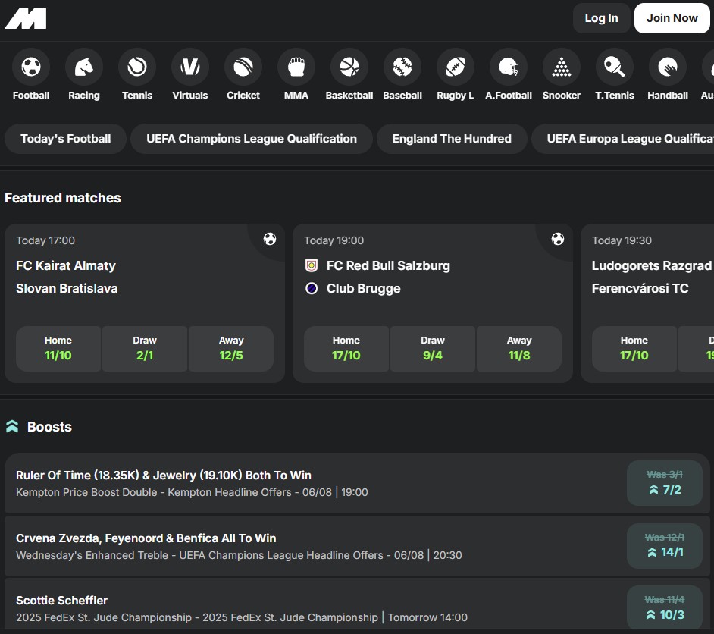
Task: Open the Baseball icon
Action: pyautogui.click(x=402, y=67)
